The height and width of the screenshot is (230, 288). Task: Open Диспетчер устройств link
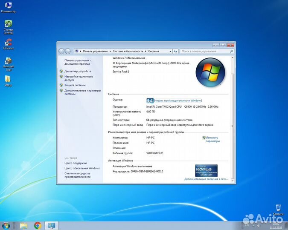78,71
